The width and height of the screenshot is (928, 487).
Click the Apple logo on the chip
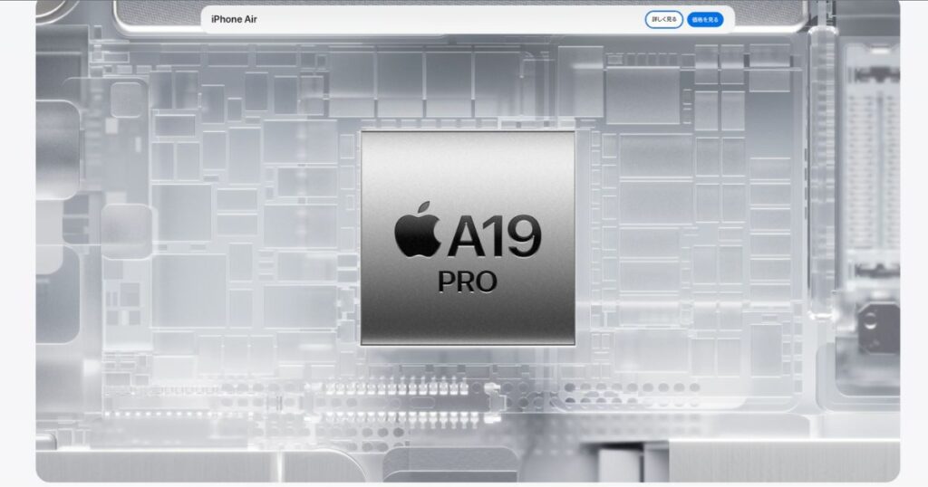(x=417, y=229)
